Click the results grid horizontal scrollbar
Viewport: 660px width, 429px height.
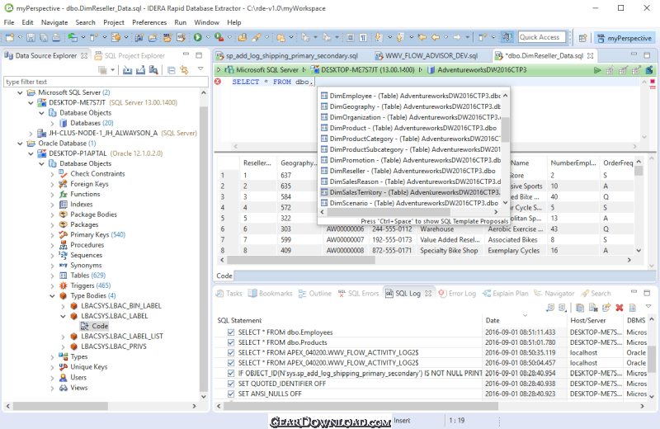301,260
